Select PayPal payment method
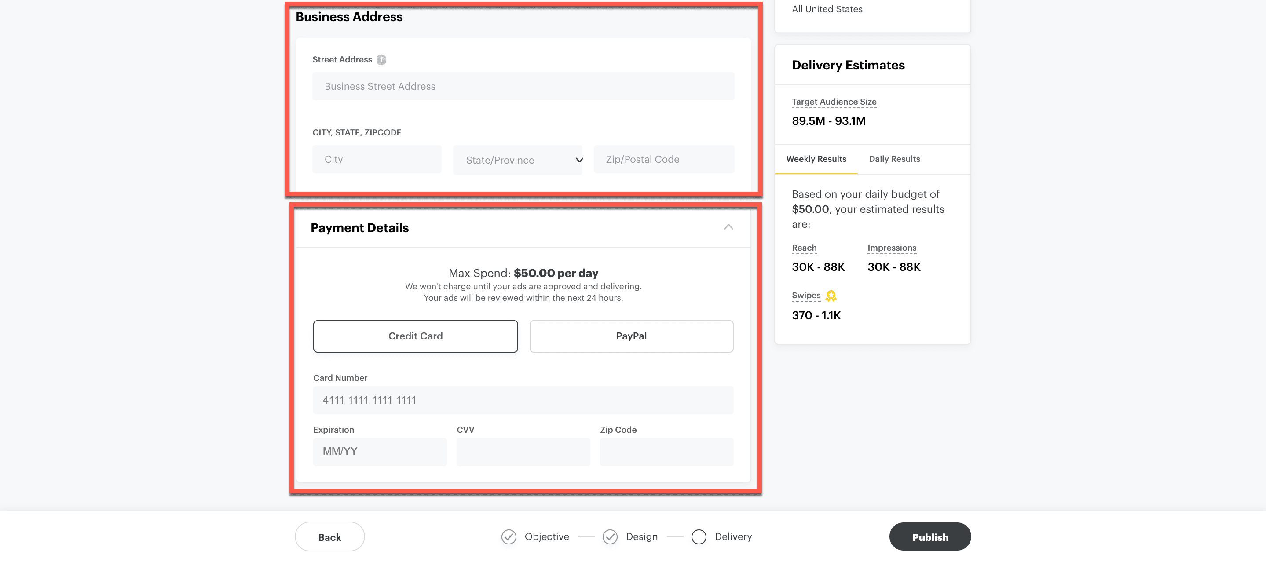Image resolution: width=1266 pixels, height=562 pixels. click(x=631, y=336)
